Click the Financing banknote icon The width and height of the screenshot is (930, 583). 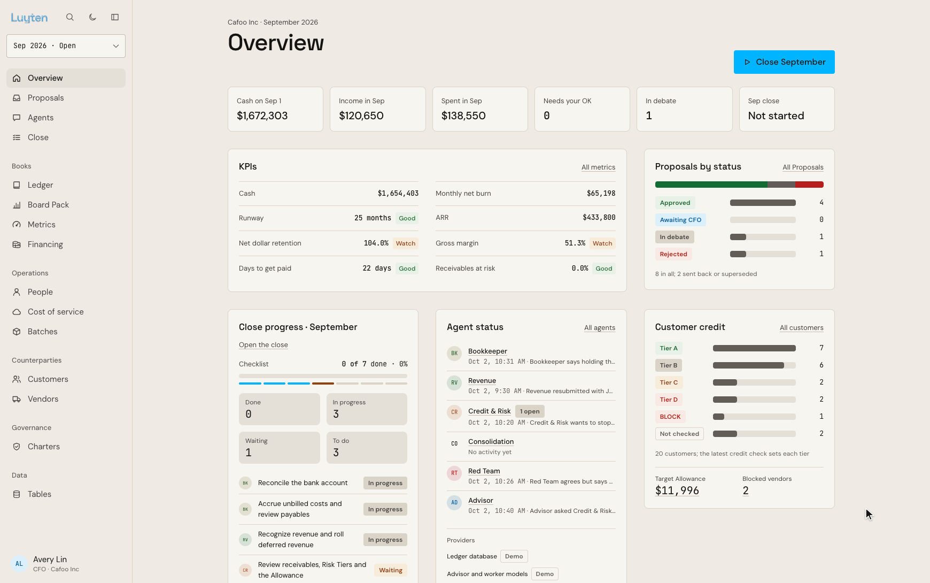pos(17,244)
